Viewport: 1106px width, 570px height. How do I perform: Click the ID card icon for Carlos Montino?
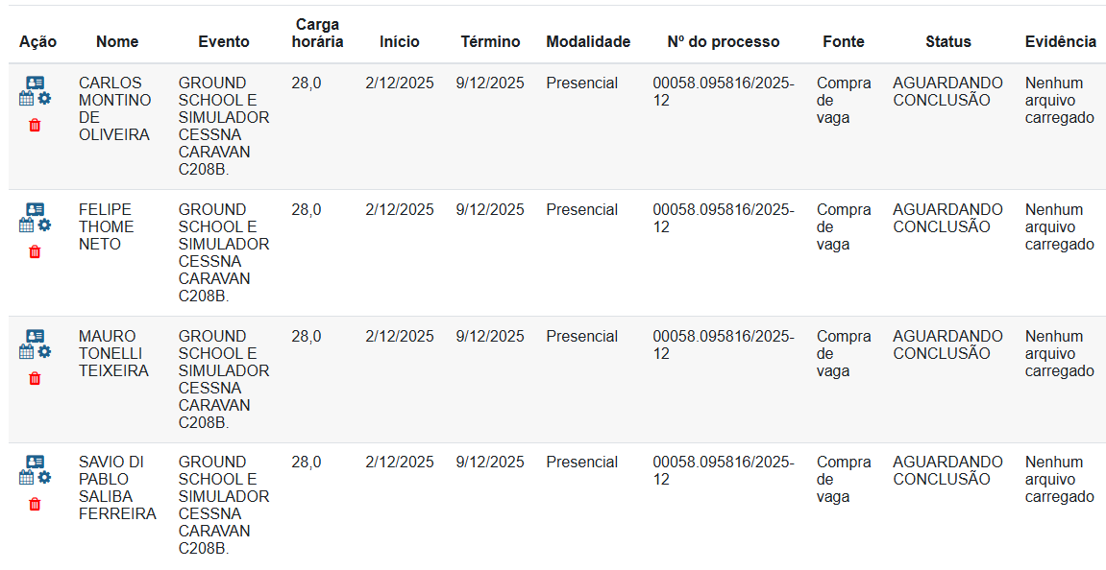pyautogui.click(x=36, y=83)
